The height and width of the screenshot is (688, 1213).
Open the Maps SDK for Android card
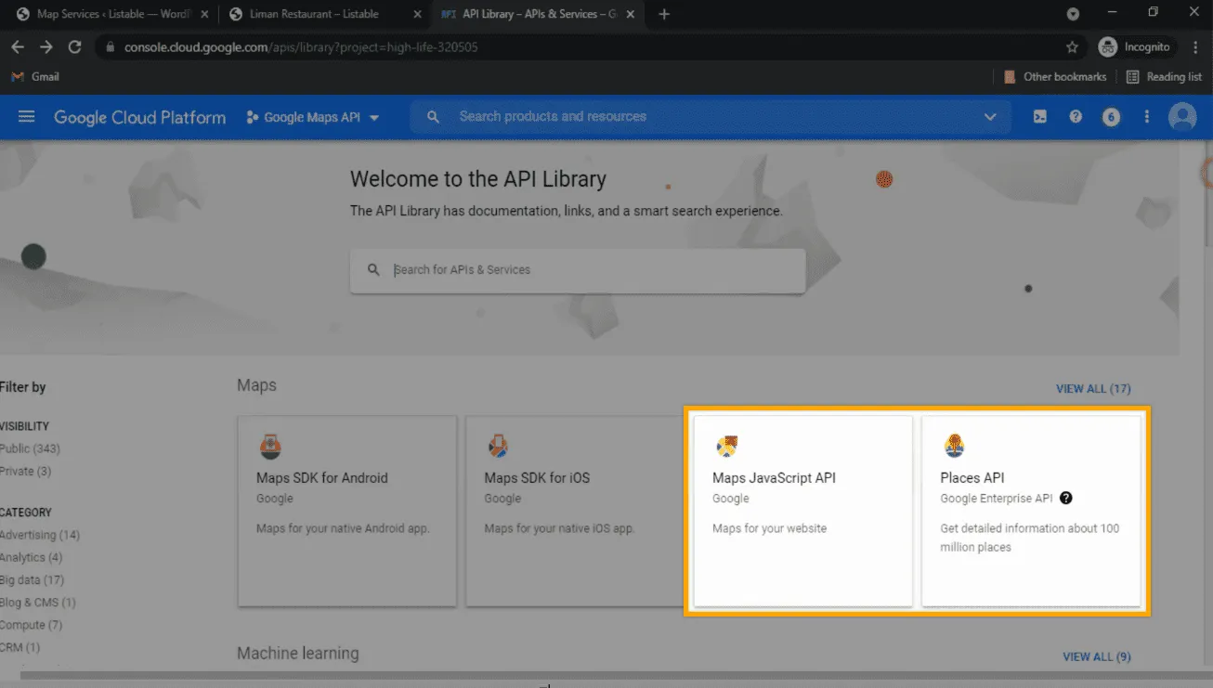click(x=346, y=511)
